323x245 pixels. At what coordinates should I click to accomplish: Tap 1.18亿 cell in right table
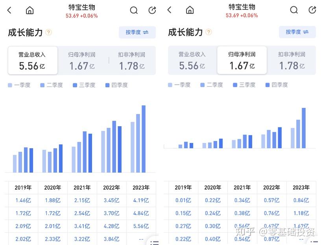click(x=301, y=213)
